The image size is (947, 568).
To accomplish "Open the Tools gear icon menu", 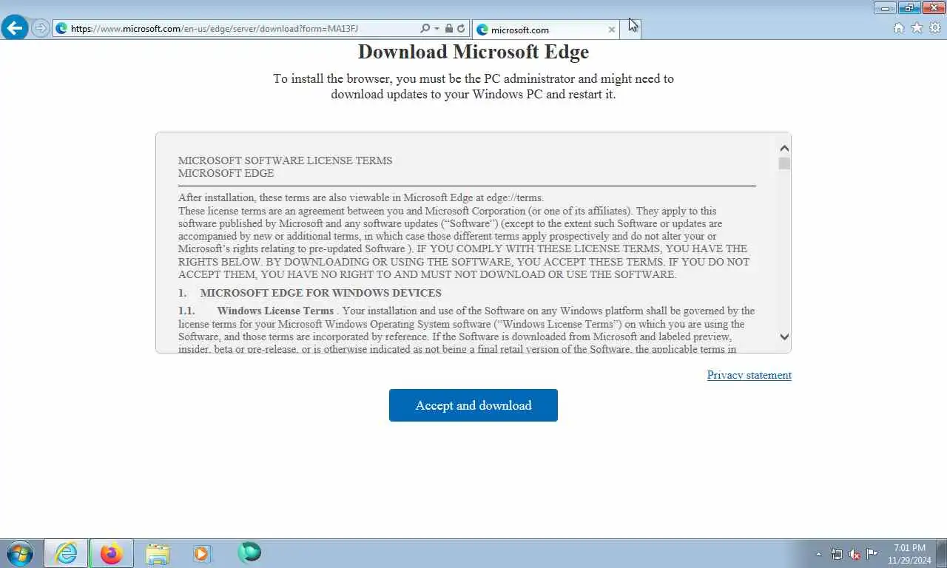I will point(935,28).
